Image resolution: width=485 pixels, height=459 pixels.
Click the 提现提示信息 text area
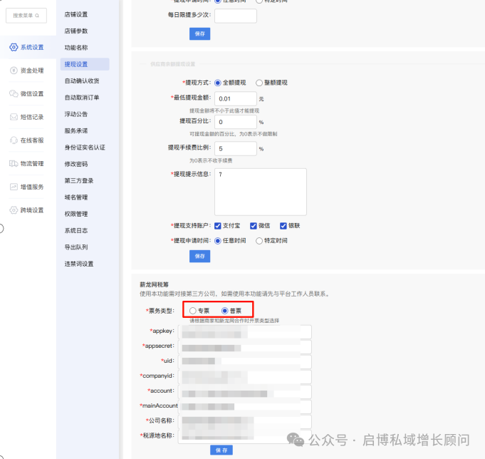260,191
